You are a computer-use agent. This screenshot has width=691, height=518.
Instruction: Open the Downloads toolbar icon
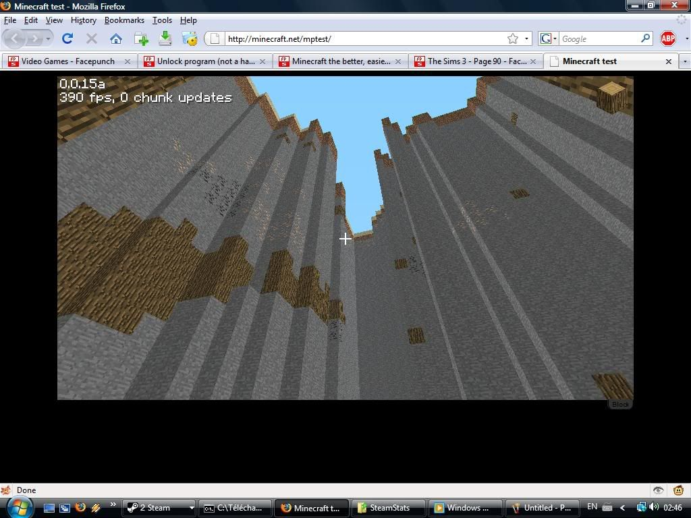coord(165,38)
